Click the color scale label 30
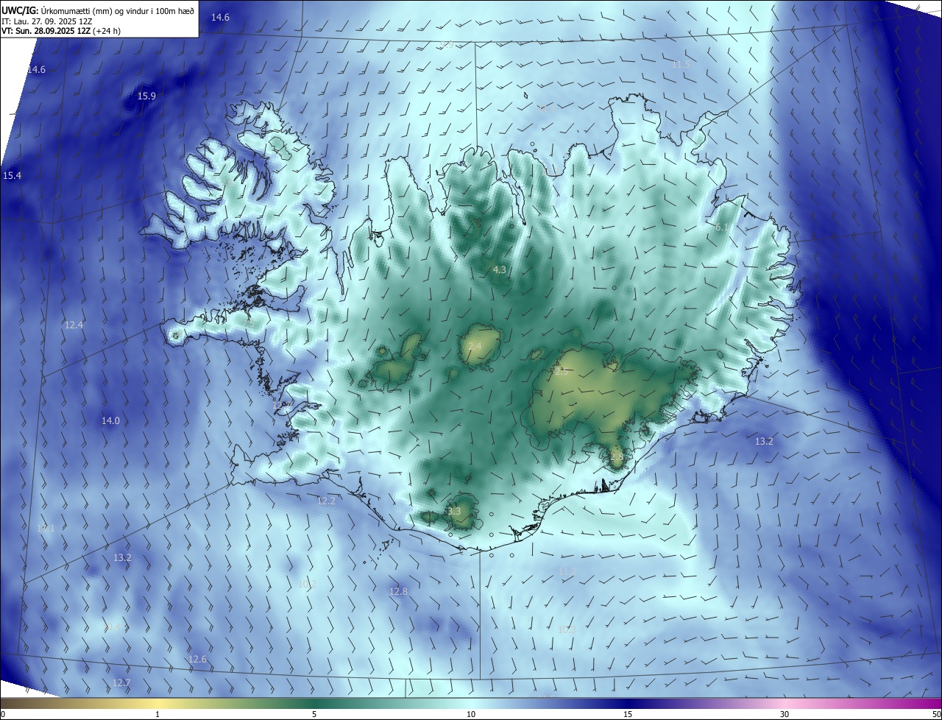Screen dimensions: 942x720 click(785, 714)
